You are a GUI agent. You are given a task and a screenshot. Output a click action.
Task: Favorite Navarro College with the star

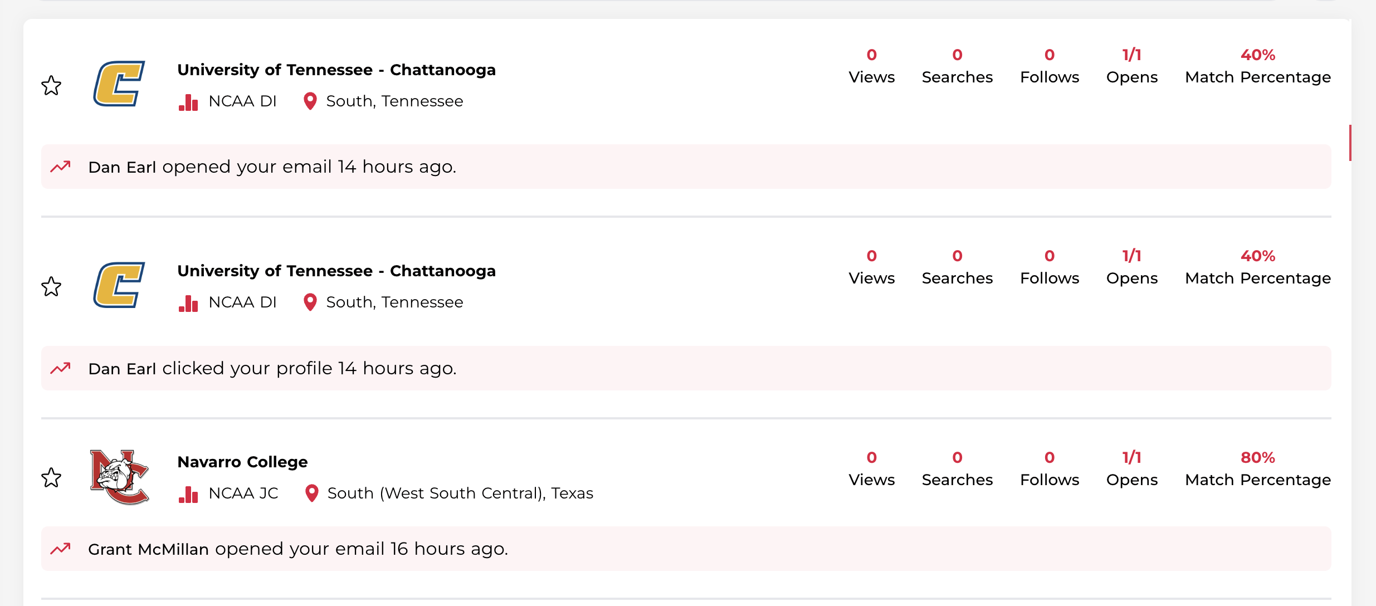click(x=51, y=477)
